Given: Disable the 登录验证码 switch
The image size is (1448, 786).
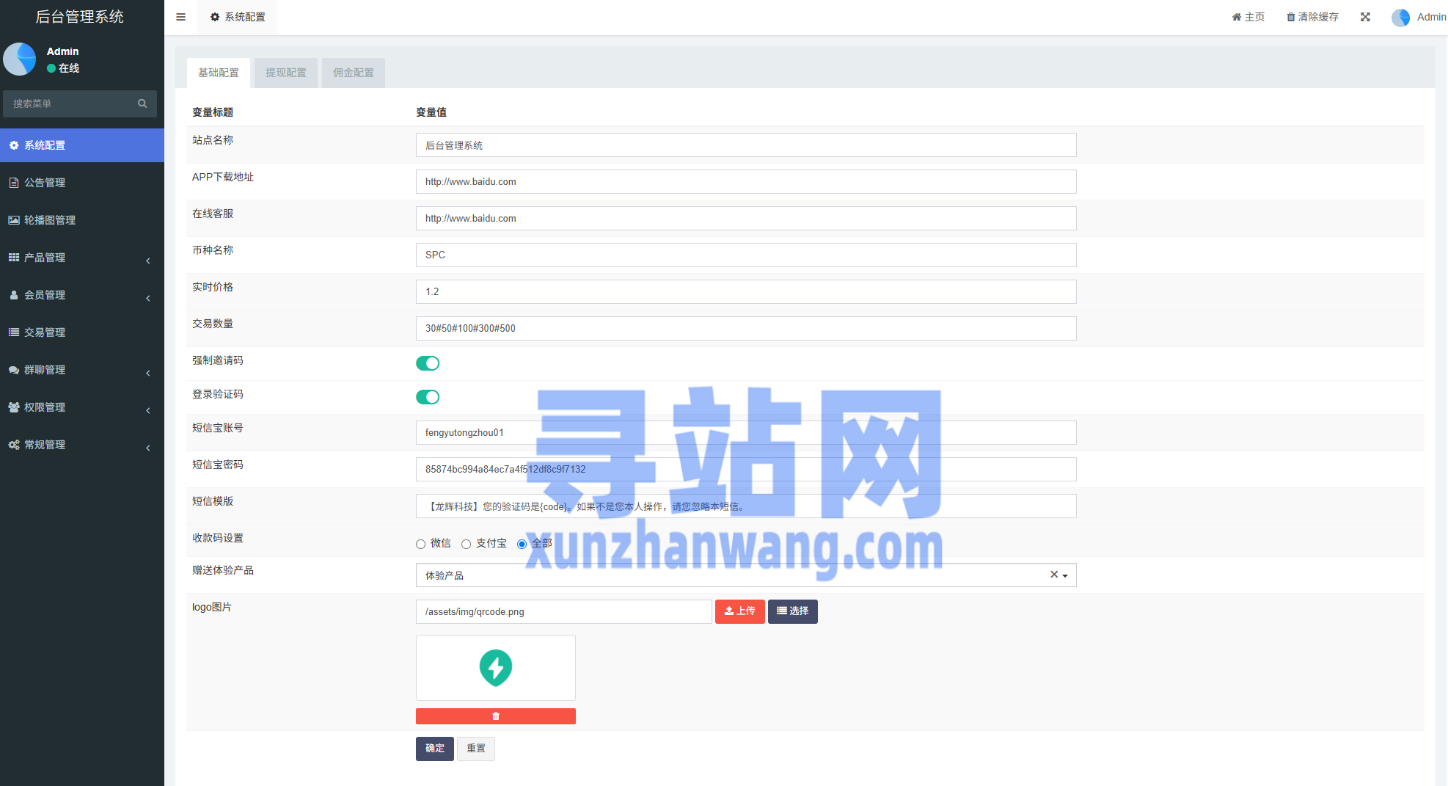Looking at the screenshot, I should point(428,397).
